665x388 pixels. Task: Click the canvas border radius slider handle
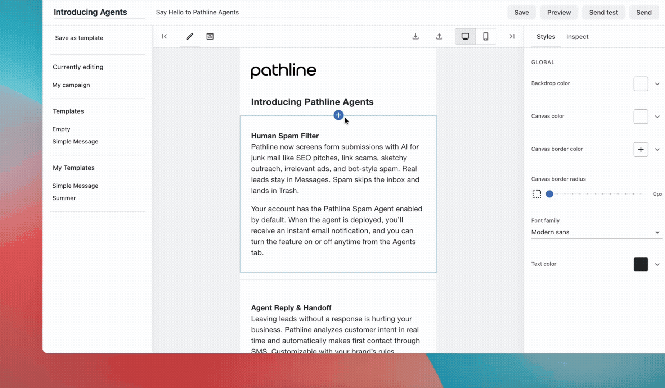549,194
